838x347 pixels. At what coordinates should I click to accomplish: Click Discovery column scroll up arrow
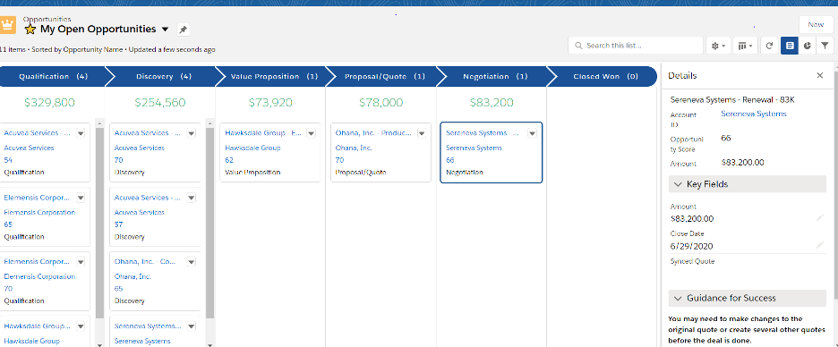click(x=210, y=123)
